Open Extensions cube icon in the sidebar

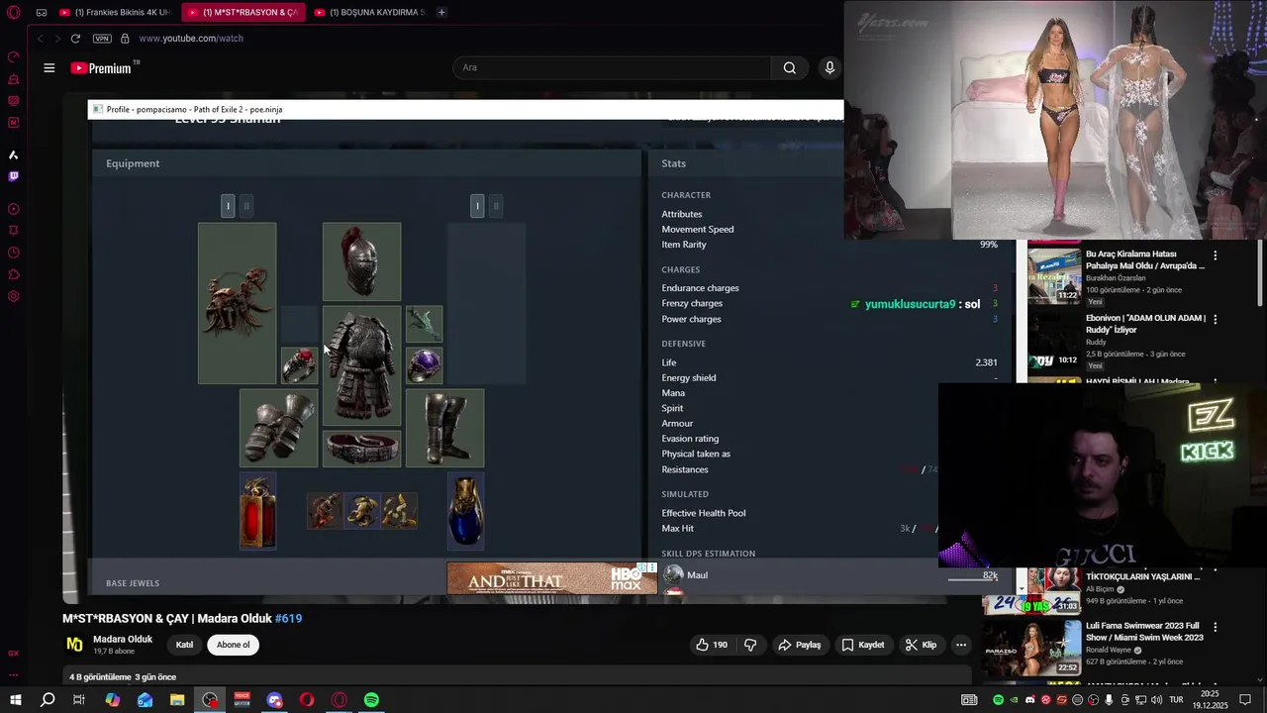coord(14,274)
